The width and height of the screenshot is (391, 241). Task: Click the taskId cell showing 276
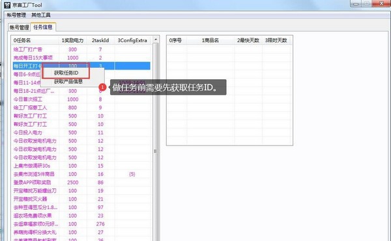(100, 224)
